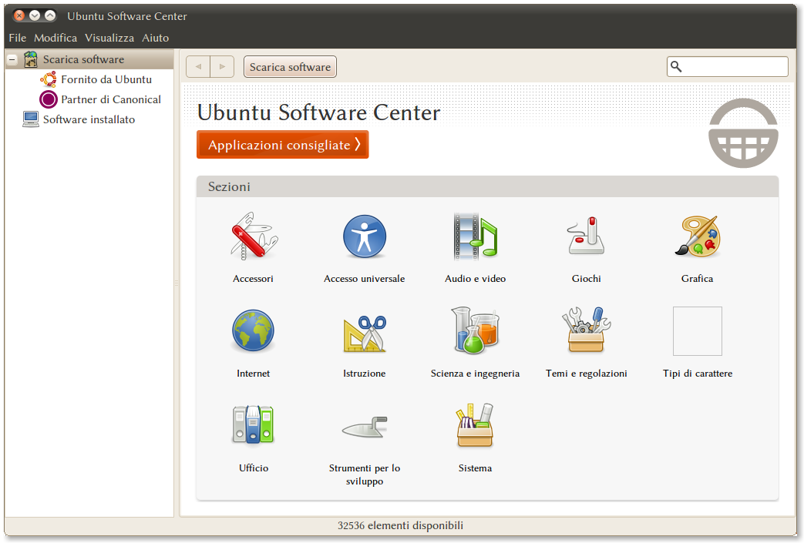Viewport: 804px width, 543px height.
Task: Open Scienza e ingegneria section
Action: tap(475, 331)
